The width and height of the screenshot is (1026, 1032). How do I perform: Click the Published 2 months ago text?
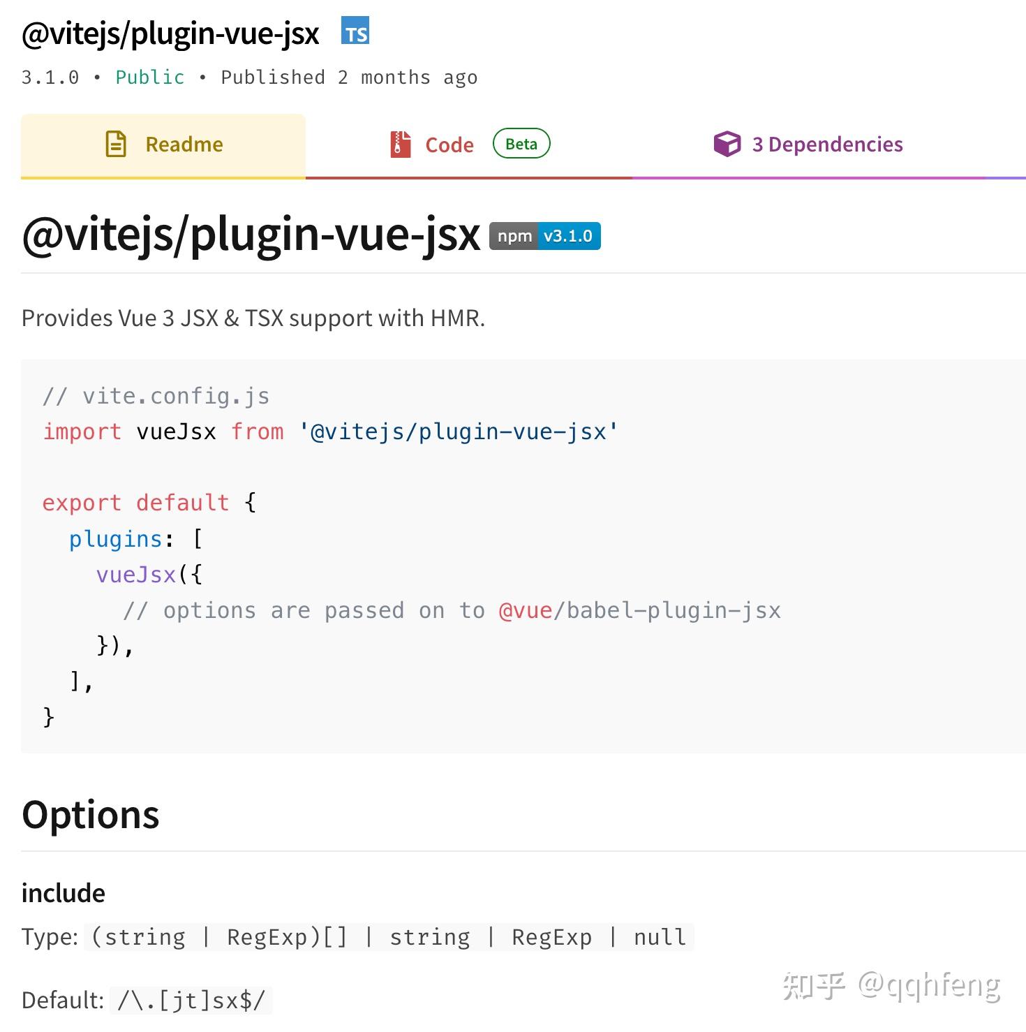349,77
